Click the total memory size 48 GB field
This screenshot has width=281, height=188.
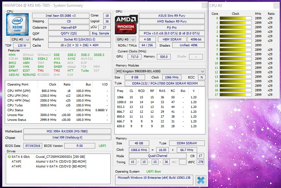(139, 143)
